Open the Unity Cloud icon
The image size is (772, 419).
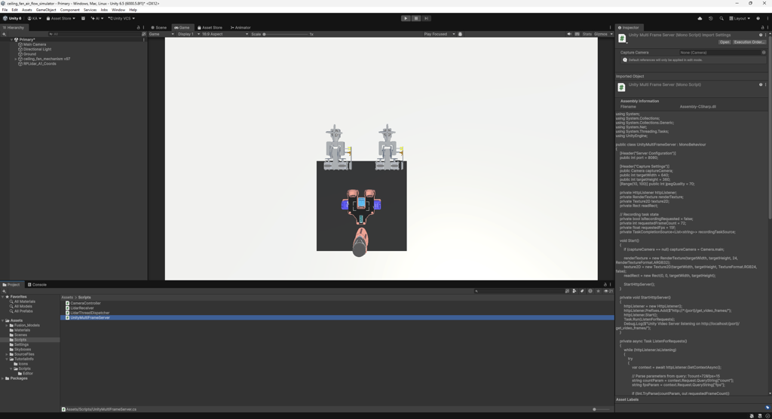coord(700,18)
